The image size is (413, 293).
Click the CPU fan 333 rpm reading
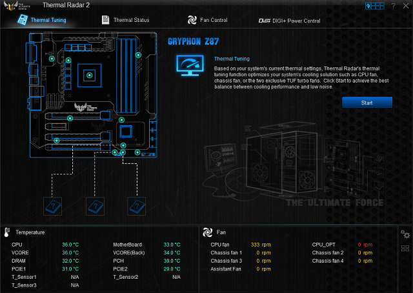(259, 245)
